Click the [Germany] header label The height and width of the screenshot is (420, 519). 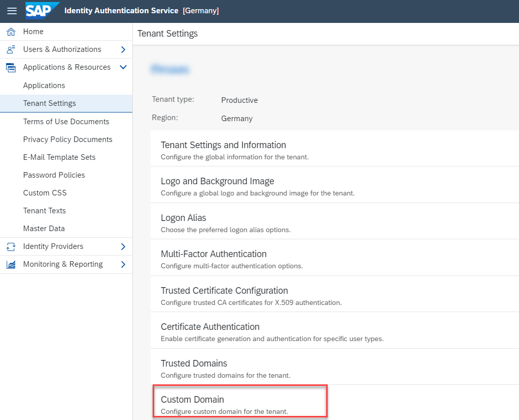[201, 11]
